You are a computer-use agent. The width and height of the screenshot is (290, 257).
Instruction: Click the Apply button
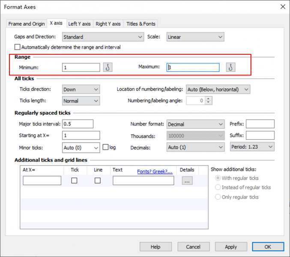(x=231, y=247)
